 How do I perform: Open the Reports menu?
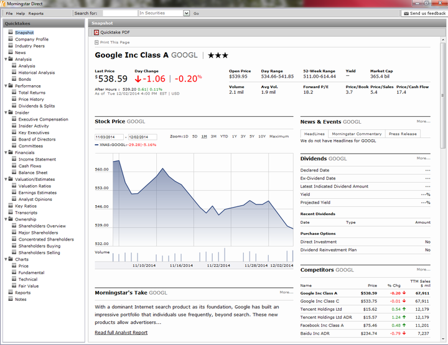point(35,14)
